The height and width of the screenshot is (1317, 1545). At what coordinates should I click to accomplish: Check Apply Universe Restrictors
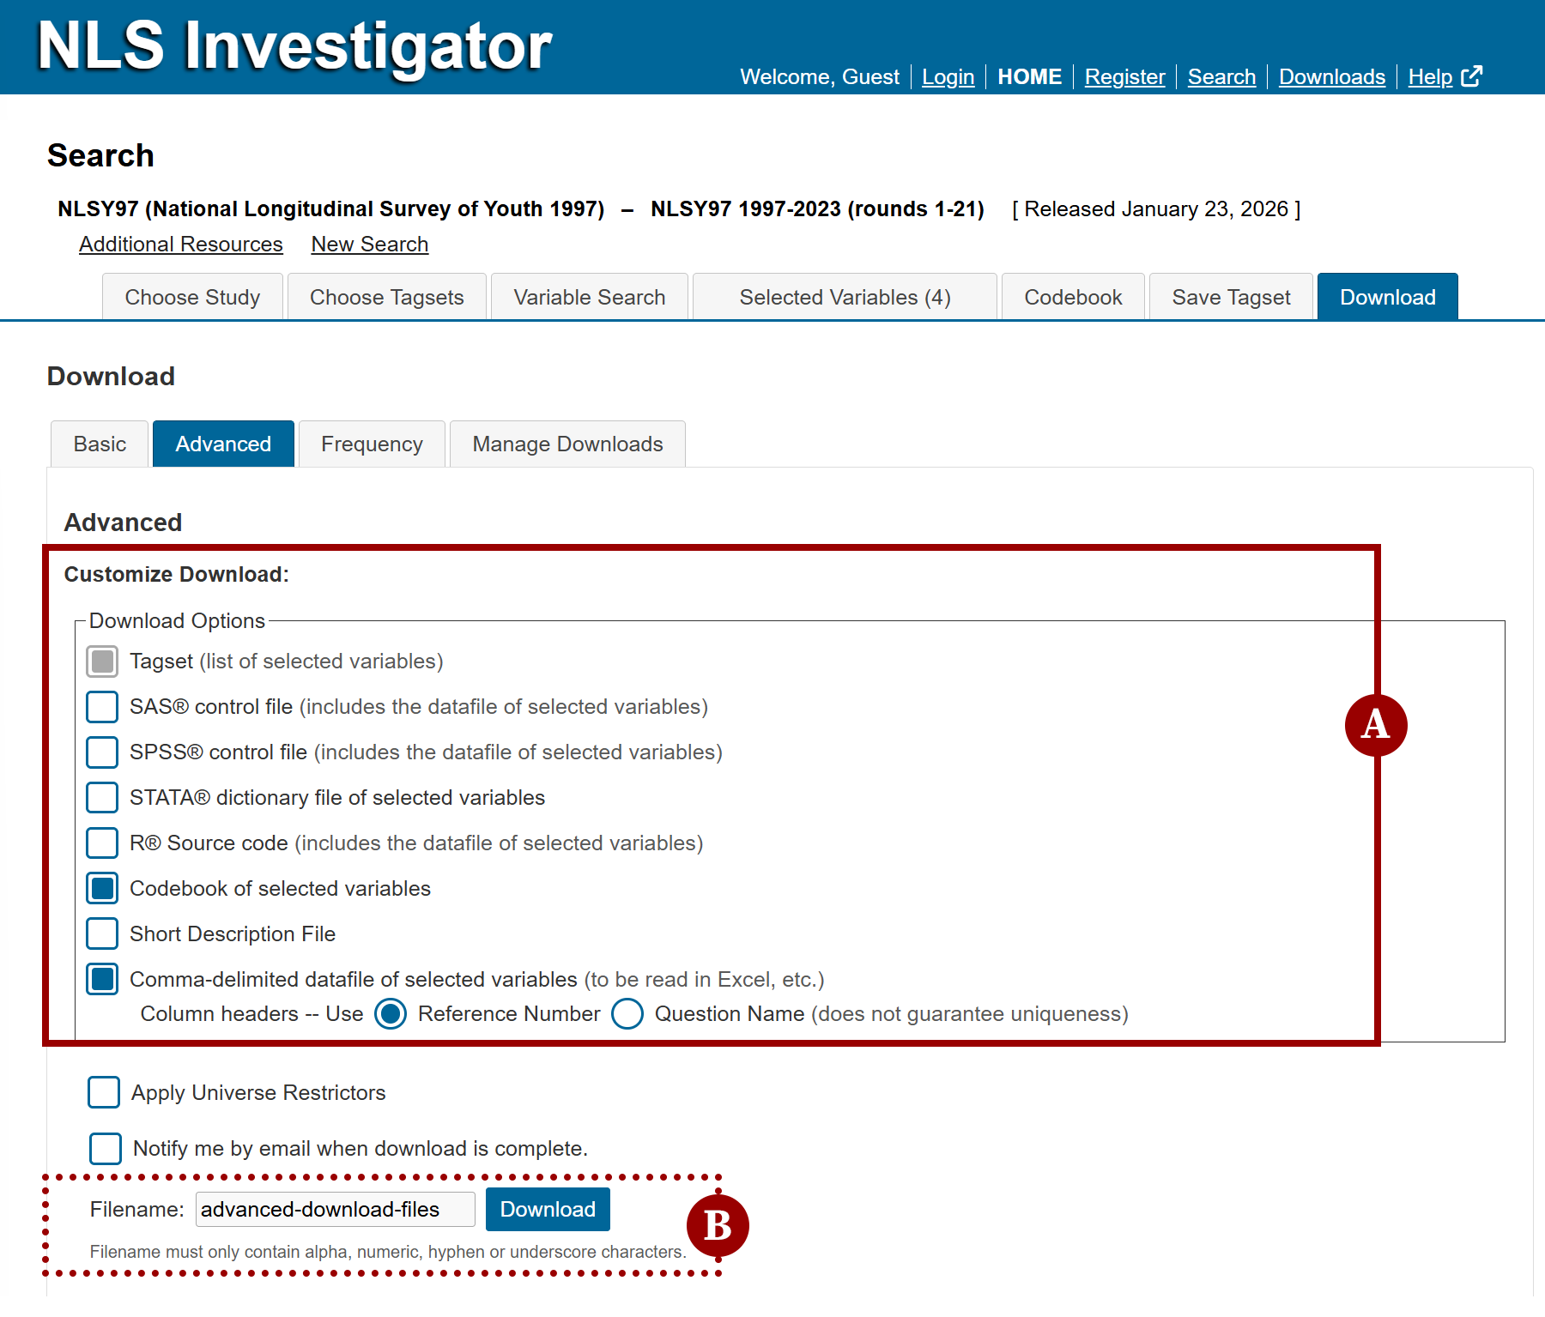[x=104, y=1093]
